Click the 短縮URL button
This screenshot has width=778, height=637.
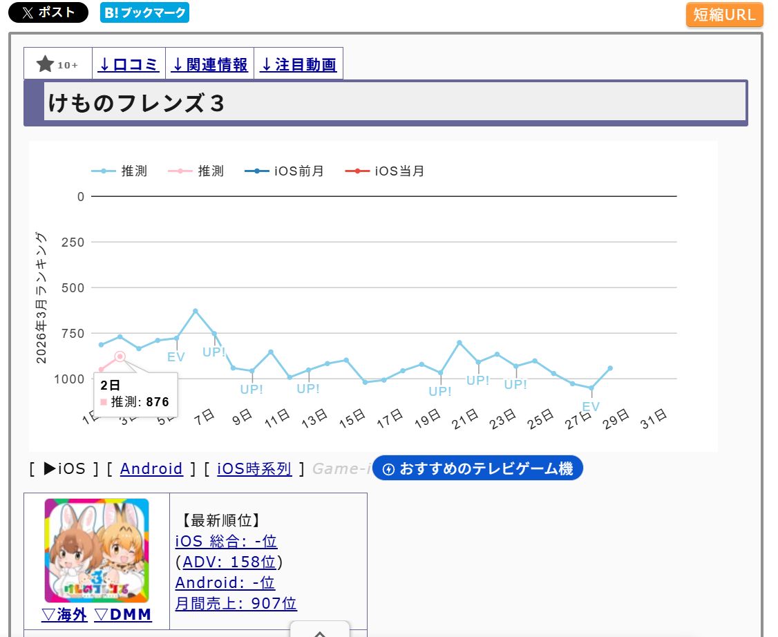pos(724,15)
